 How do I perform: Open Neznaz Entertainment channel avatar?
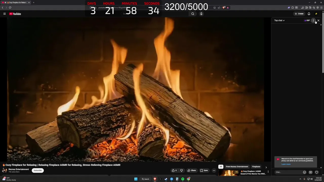pyautogui.click(x=5, y=170)
